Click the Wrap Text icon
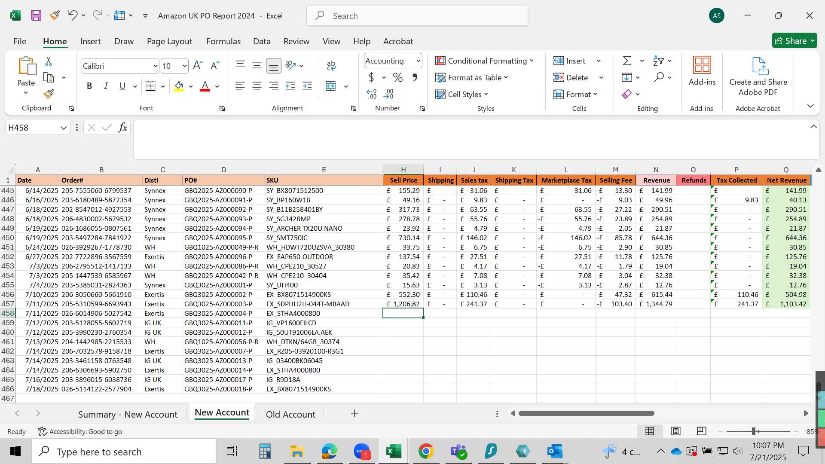Viewport: 825px width, 464px height. [x=331, y=65]
